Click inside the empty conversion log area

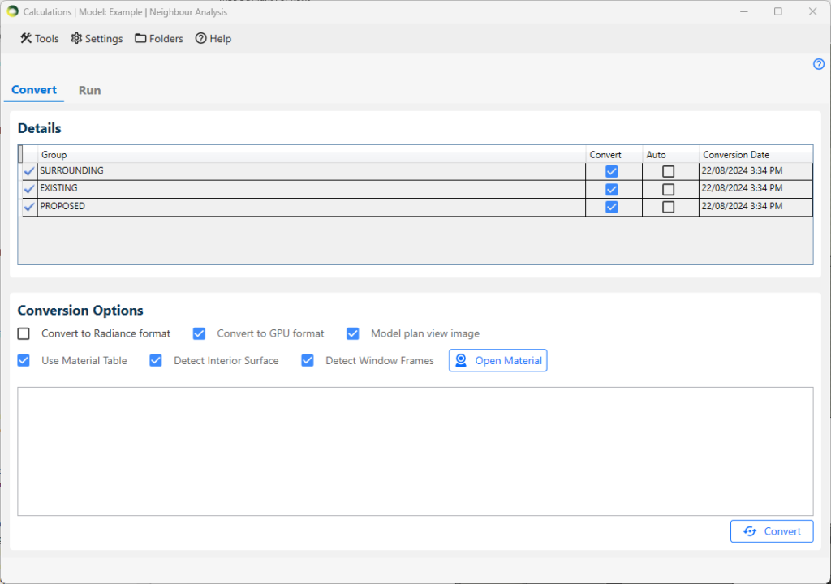(415, 450)
